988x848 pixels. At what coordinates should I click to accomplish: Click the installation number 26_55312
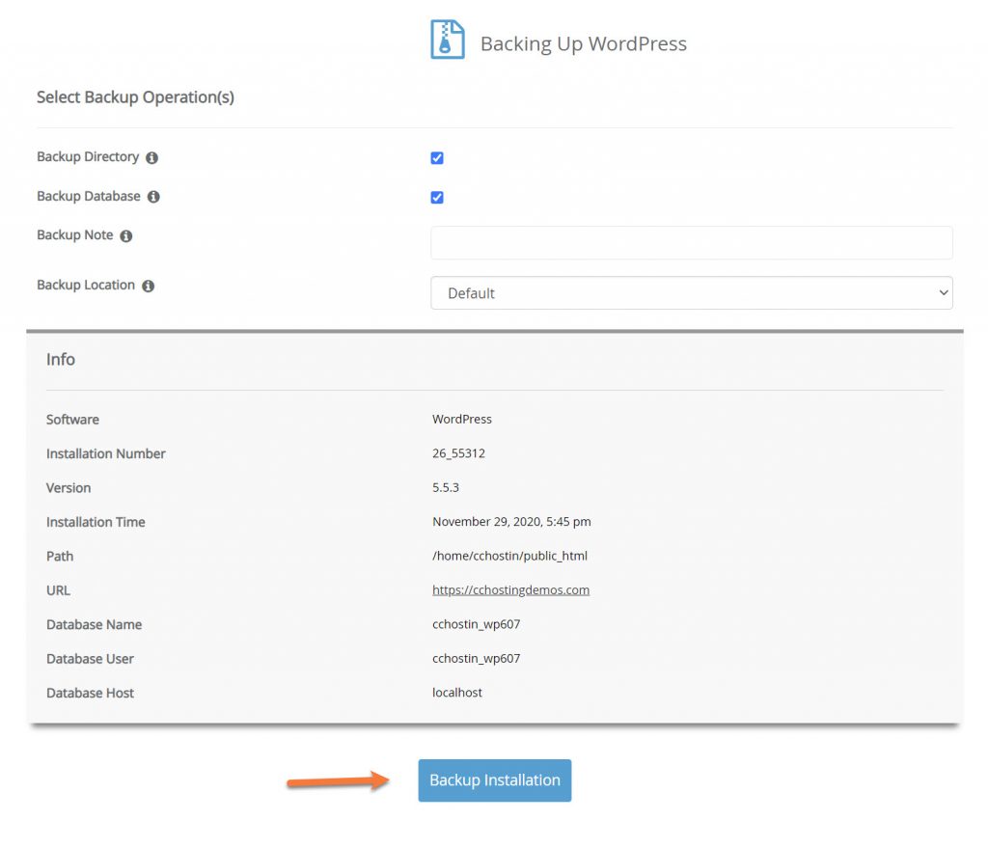tap(458, 453)
